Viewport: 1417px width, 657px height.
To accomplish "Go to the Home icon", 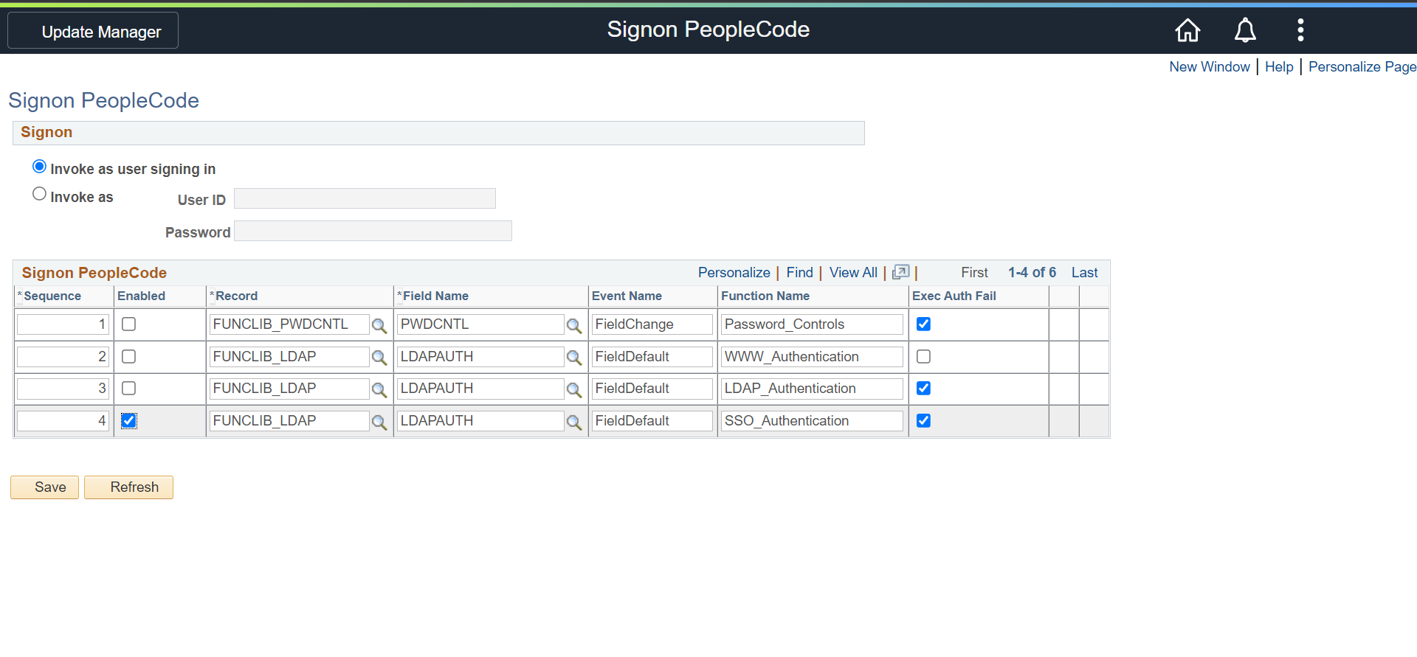I will (1187, 30).
